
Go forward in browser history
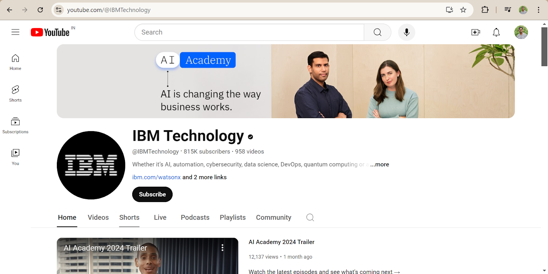[x=25, y=10]
